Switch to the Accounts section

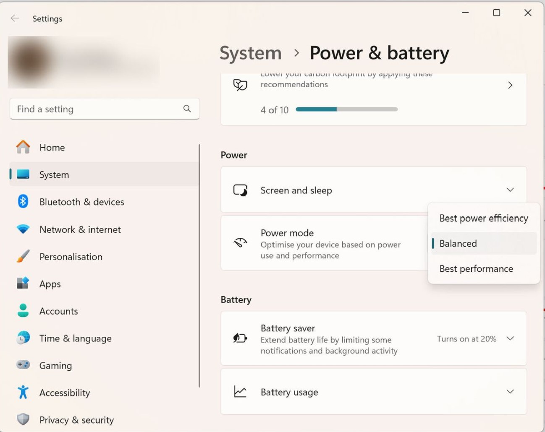(x=59, y=311)
